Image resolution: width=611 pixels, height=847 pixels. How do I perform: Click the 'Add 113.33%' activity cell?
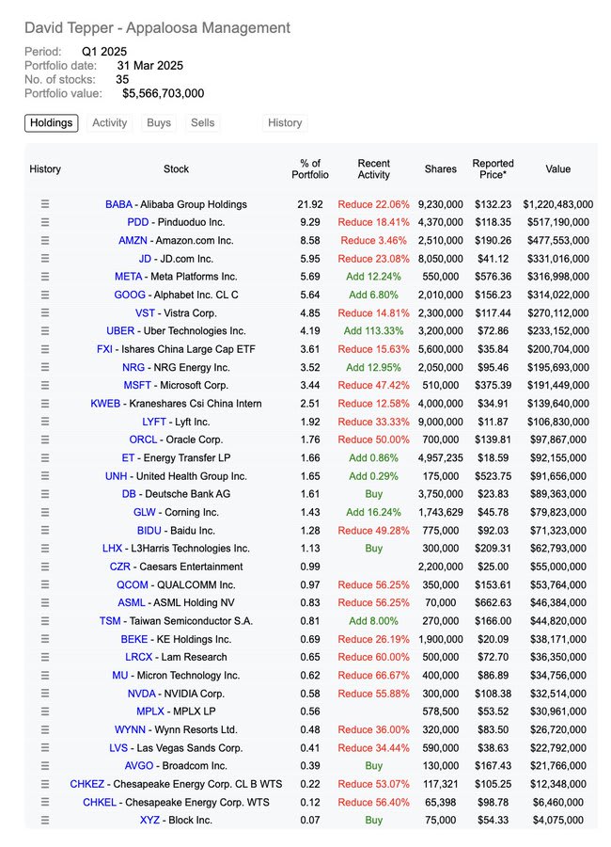(x=373, y=331)
